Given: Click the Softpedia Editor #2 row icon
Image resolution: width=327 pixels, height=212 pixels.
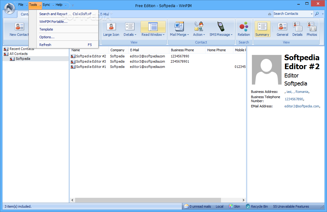Looking at the screenshot, I should click(x=73, y=56).
